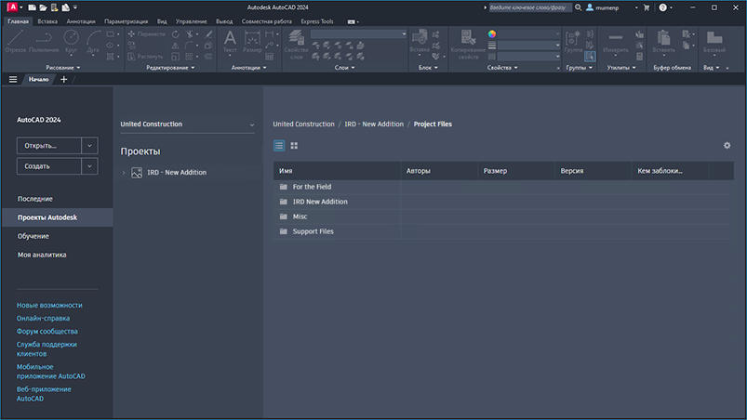Open the Вставка ribbon tab

(47, 21)
